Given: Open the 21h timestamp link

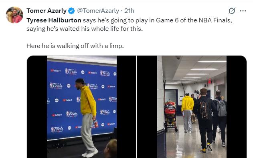Looking at the screenshot, I should tap(129, 11).
